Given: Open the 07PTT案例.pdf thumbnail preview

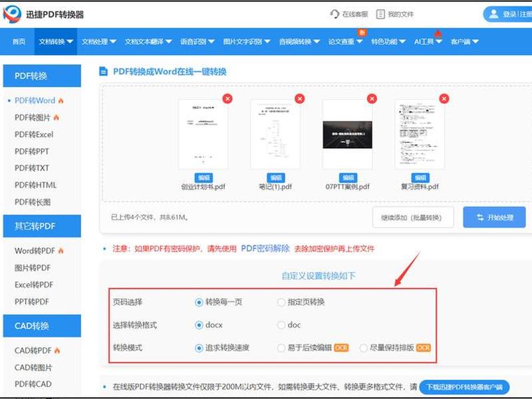Looking at the screenshot, I should coord(347,134).
